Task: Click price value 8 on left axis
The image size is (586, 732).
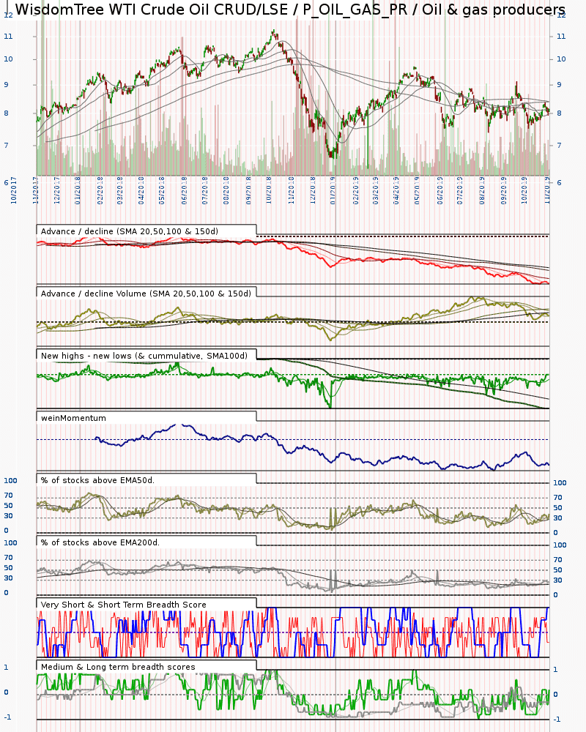Action: [x=6, y=113]
